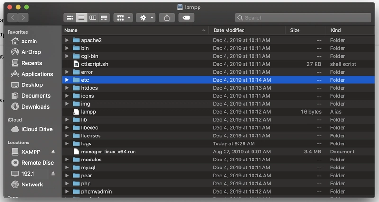Expand the htdocs folder

click(x=67, y=88)
